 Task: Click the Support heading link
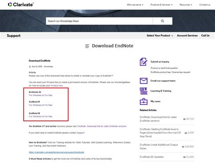(14, 36)
